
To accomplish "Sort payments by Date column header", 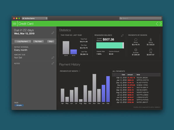I will click(123, 75).
